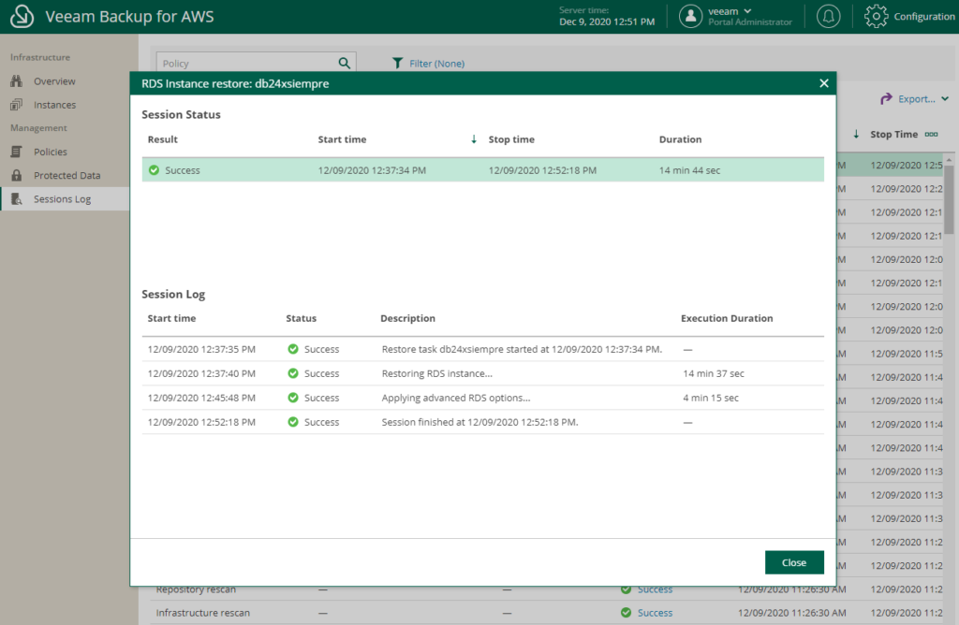Expand the Export dropdown chevron

(x=945, y=98)
